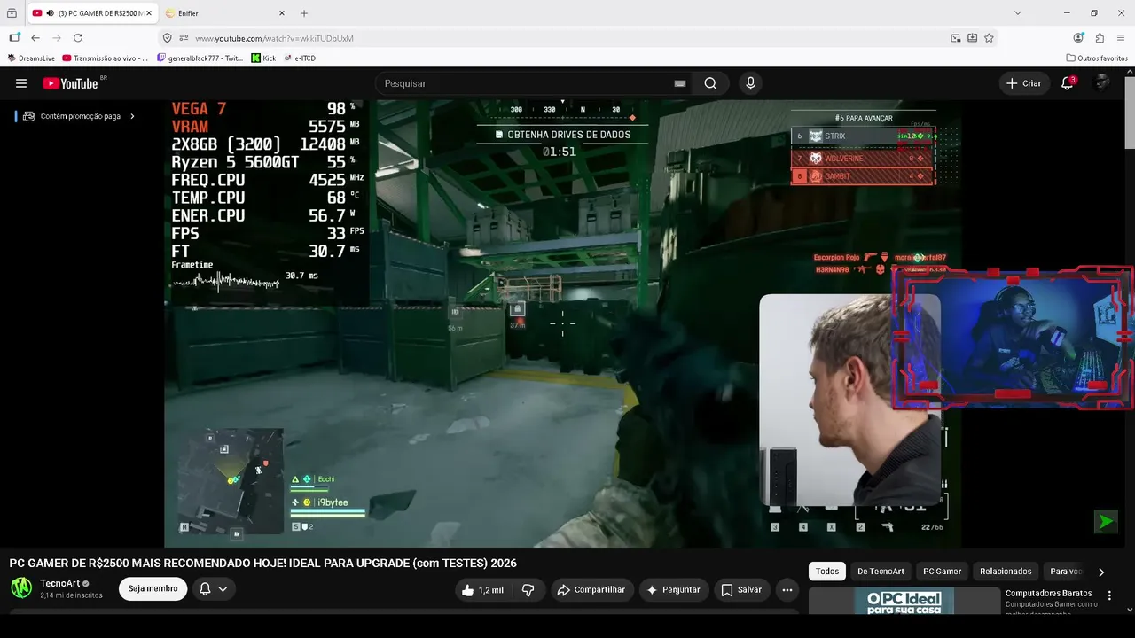The width and height of the screenshot is (1135, 638).
Task: List all open tabs with the chevron
Action: point(1018,13)
